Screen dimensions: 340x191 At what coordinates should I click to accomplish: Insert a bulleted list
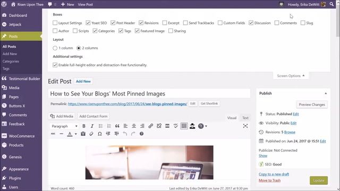point(100,126)
